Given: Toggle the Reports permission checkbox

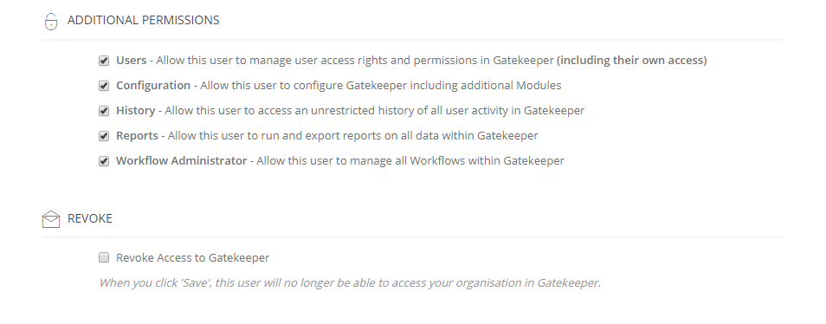Looking at the screenshot, I should coord(104,136).
